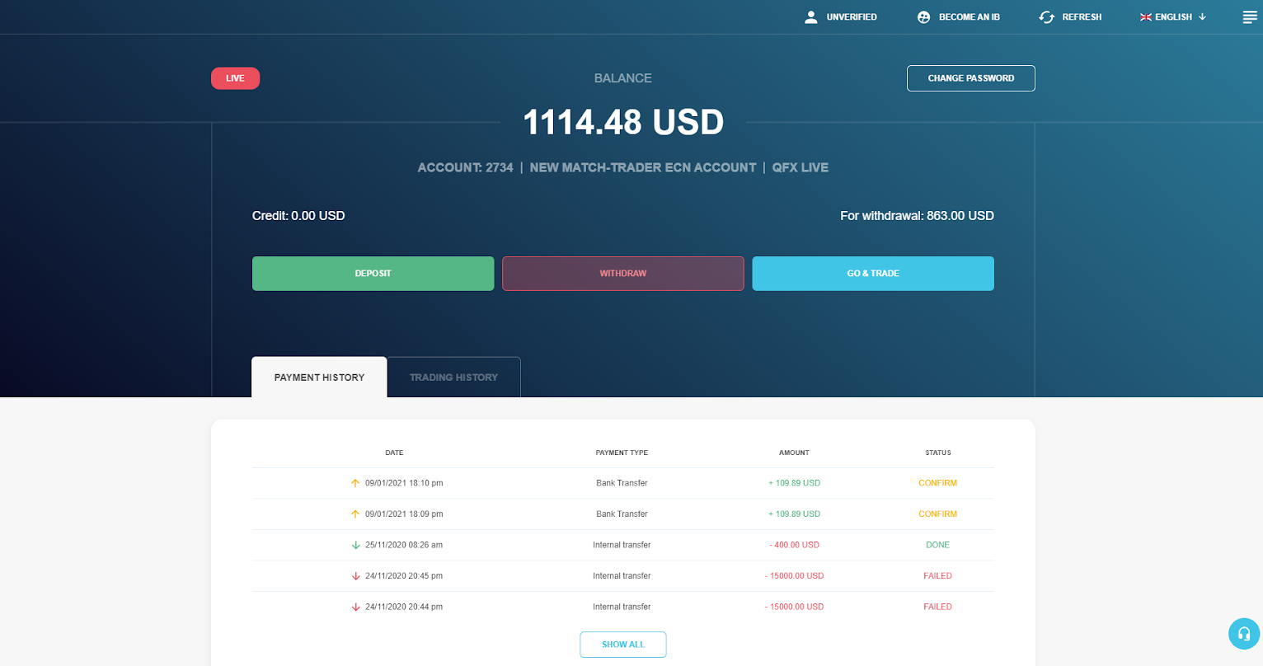This screenshot has width=1263, height=666.
Task: Click the red LIVE badge
Action: point(235,77)
